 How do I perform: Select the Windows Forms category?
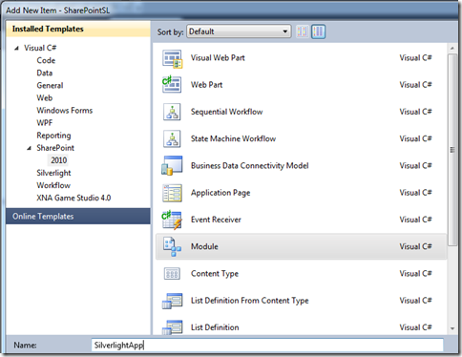[x=64, y=111]
